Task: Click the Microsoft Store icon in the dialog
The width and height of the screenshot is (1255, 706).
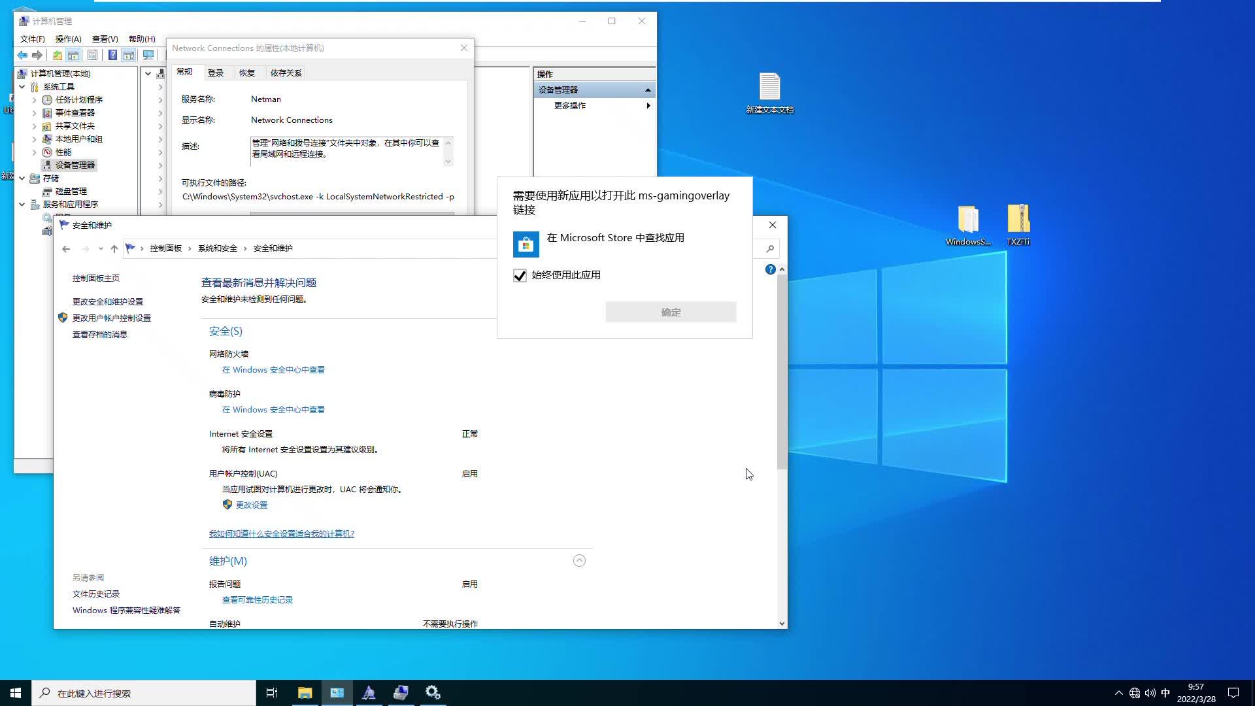Action: 526,244
